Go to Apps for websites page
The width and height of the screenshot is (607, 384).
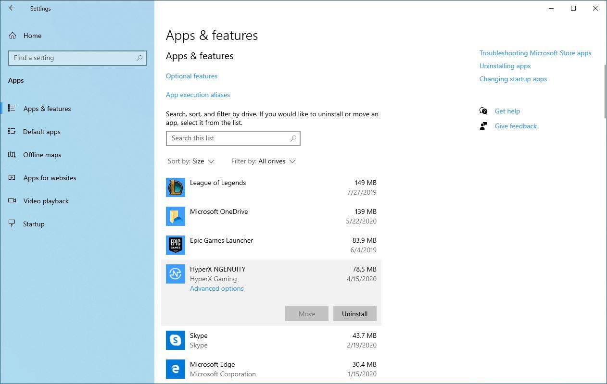tap(50, 178)
